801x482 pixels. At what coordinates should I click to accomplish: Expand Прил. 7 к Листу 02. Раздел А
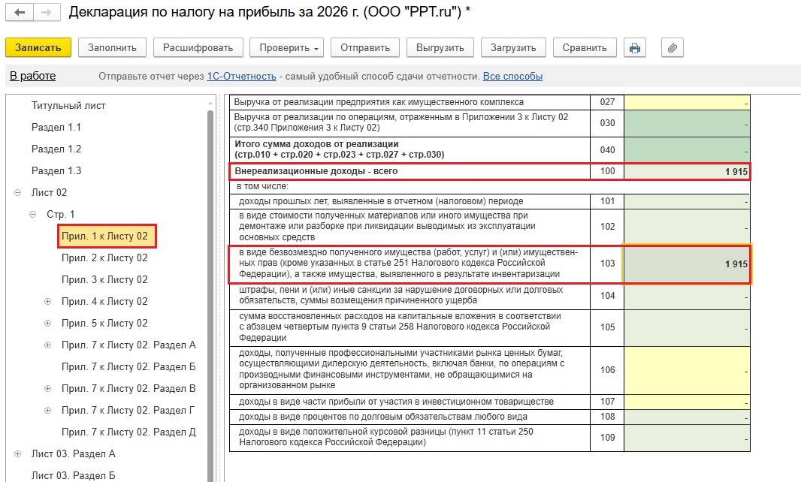(x=47, y=345)
